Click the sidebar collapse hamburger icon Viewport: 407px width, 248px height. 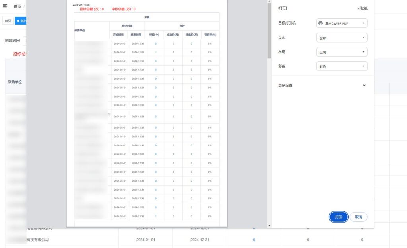tap(5, 6)
